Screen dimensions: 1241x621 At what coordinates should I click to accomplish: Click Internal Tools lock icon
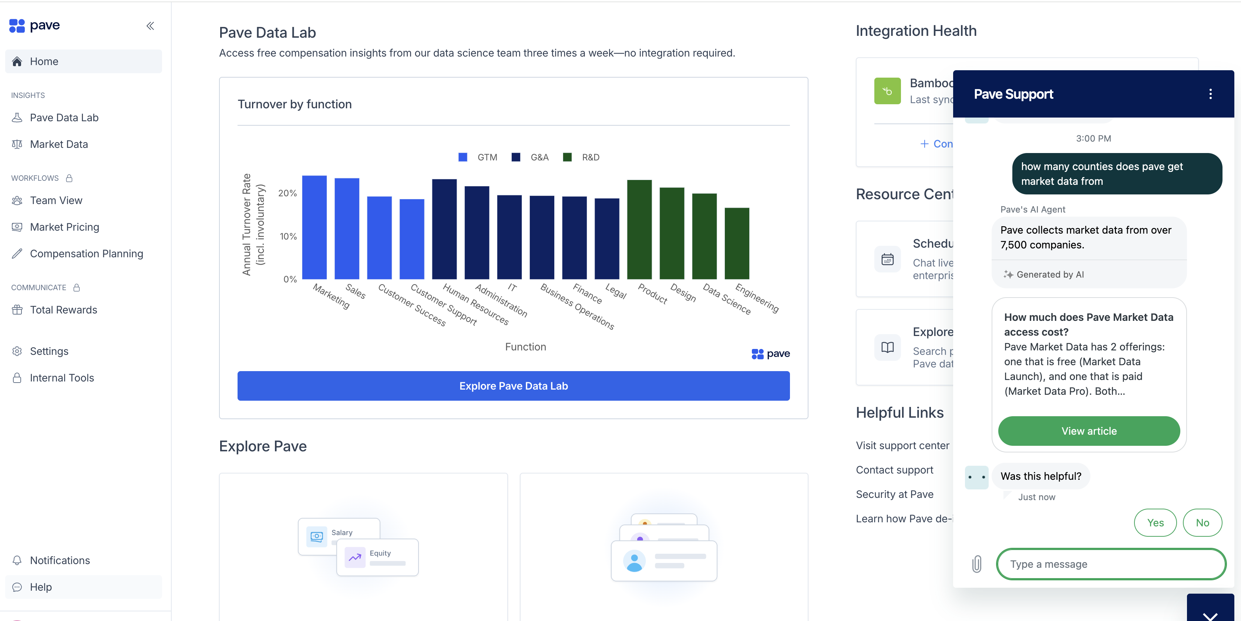coord(17,378)
